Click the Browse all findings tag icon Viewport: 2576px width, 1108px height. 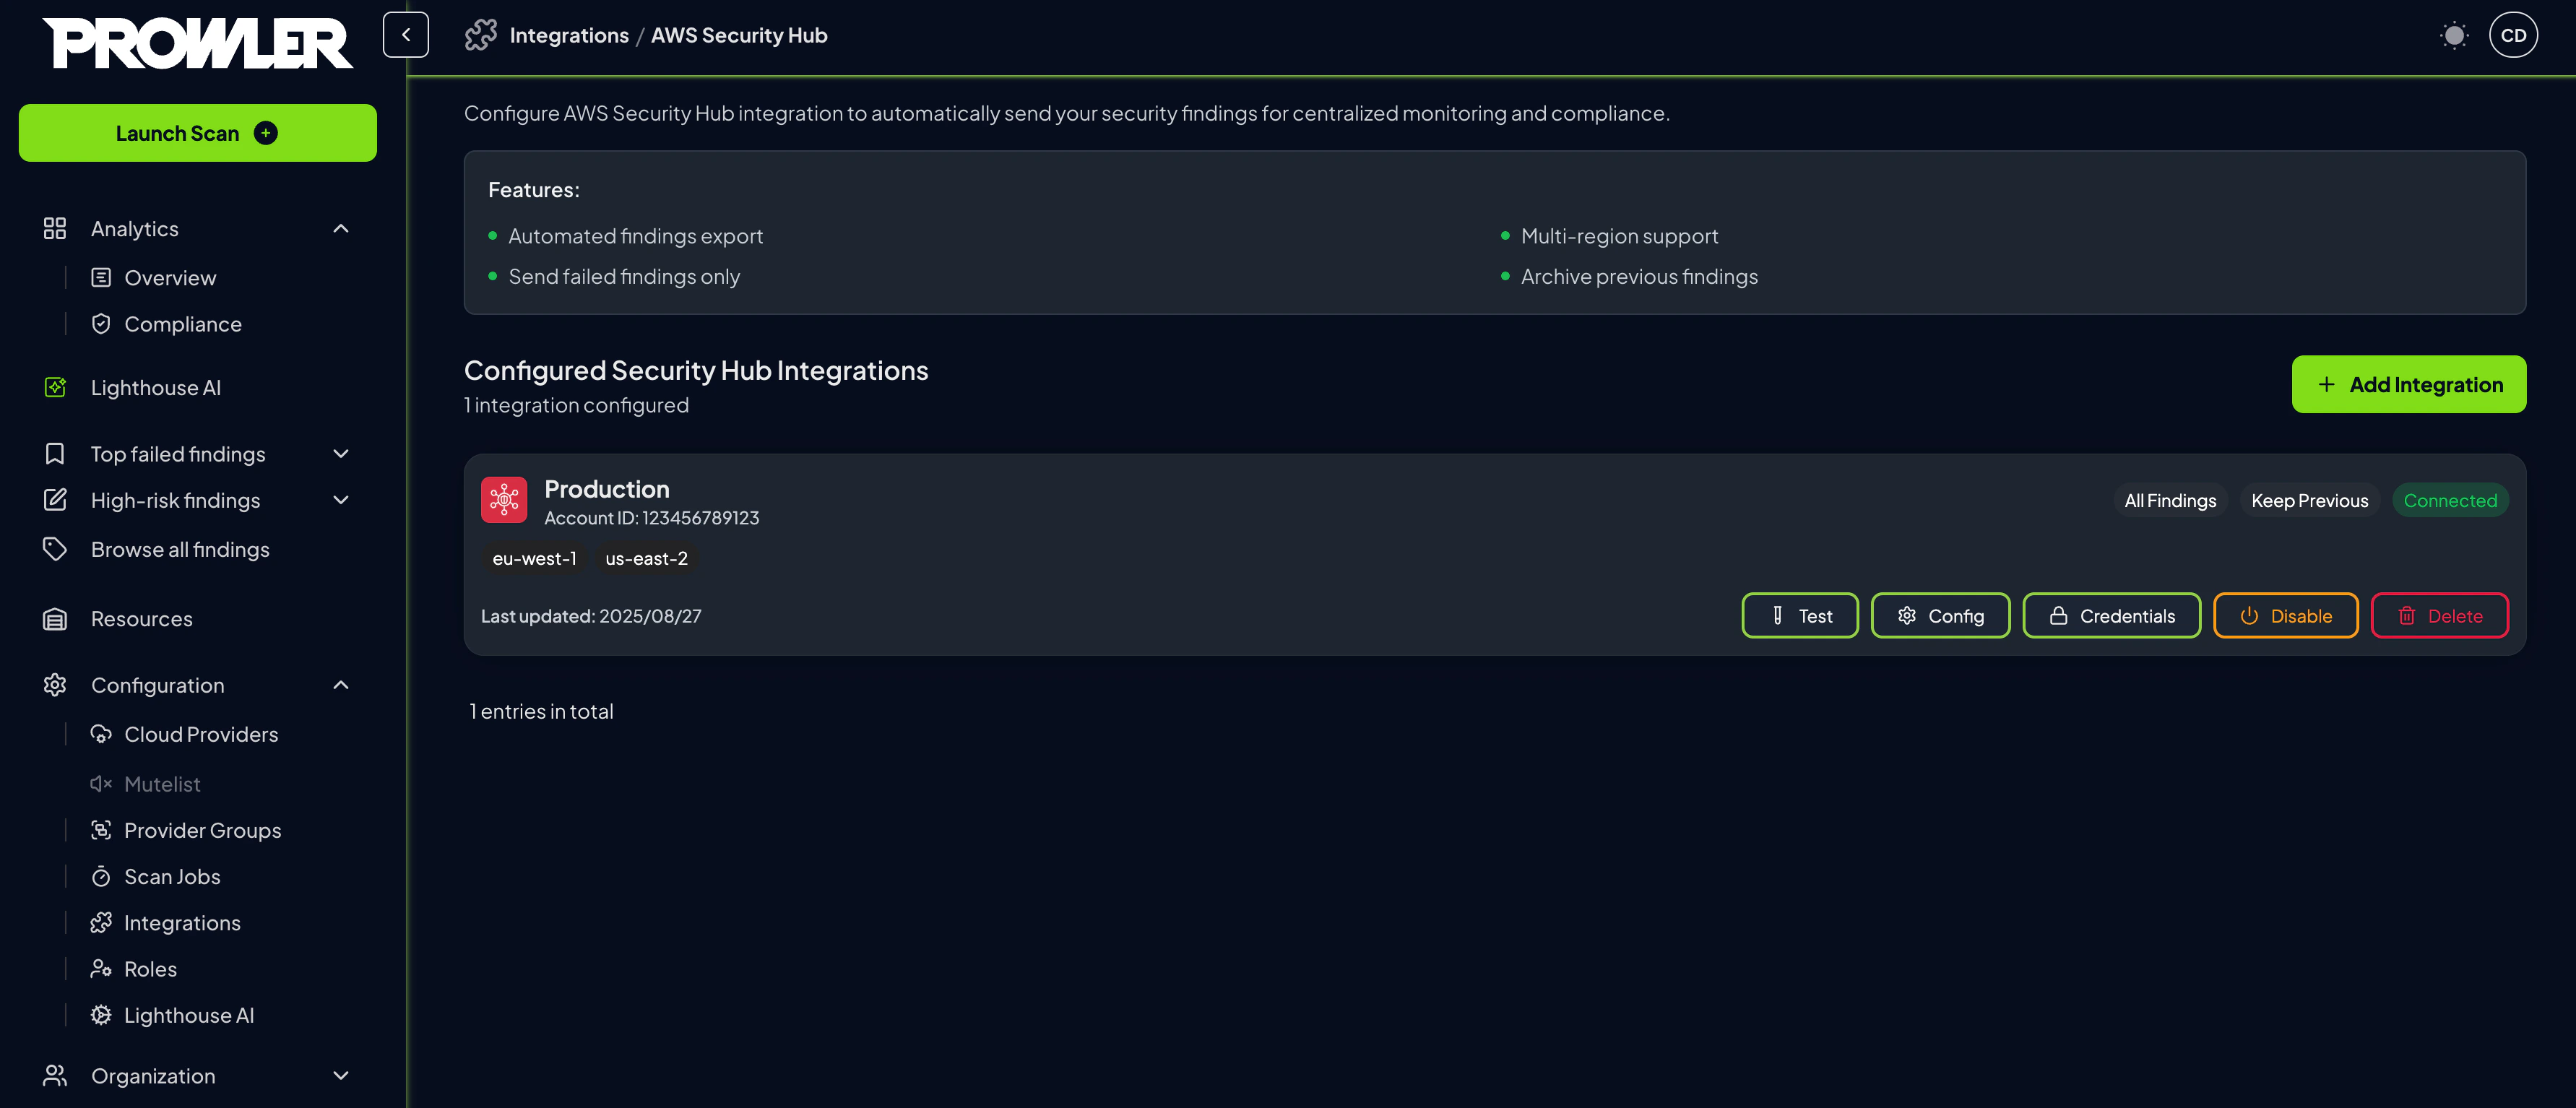pyautogui.click(x=55, y=548)
